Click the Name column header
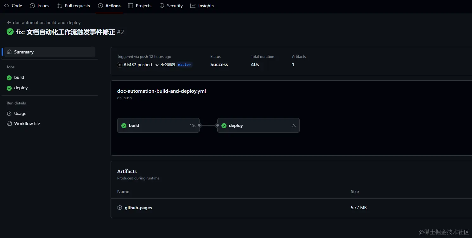472x238 pixels. (123, 191)
